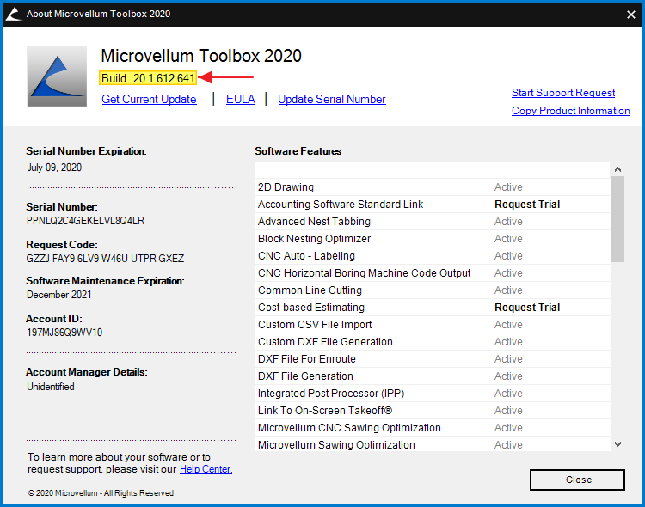The width and height of the screenshot is (645, 507).
Task: Request Trial for Cost-based Estimating
Action: click(527, 308)
